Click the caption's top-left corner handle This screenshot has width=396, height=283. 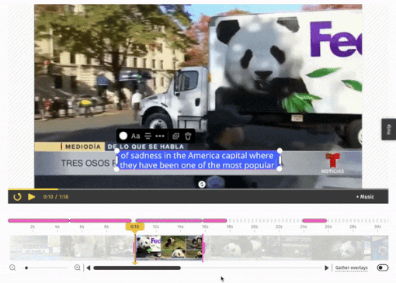pyautogui.click(x=116, y=150)
